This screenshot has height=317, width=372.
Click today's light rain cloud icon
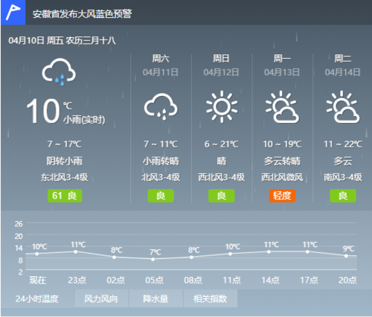(59, 71)
